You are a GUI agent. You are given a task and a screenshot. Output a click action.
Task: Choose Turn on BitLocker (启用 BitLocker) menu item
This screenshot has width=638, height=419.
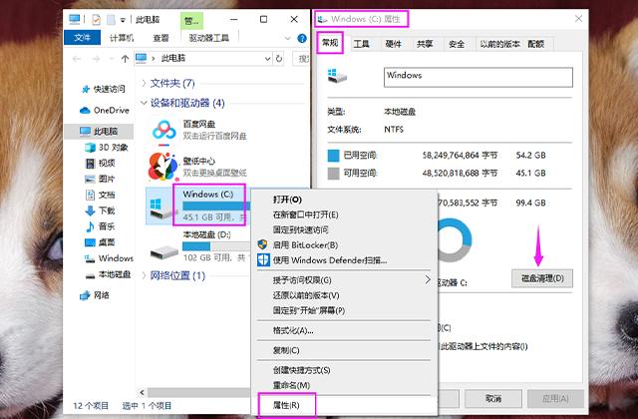pyautogui.click(x=344, y=244)
